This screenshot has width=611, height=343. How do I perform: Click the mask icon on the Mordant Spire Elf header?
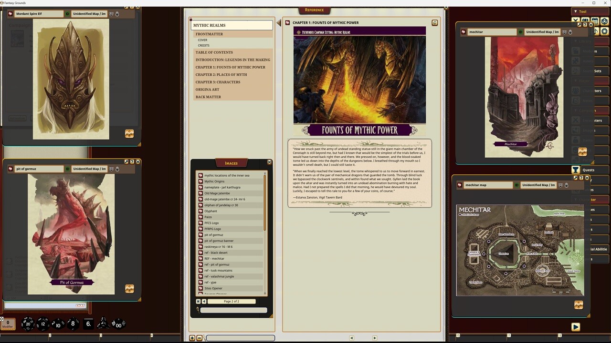[111, 13]
